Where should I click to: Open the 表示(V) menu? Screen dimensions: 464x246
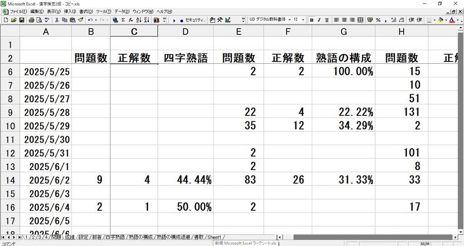[x=53, y=11]
